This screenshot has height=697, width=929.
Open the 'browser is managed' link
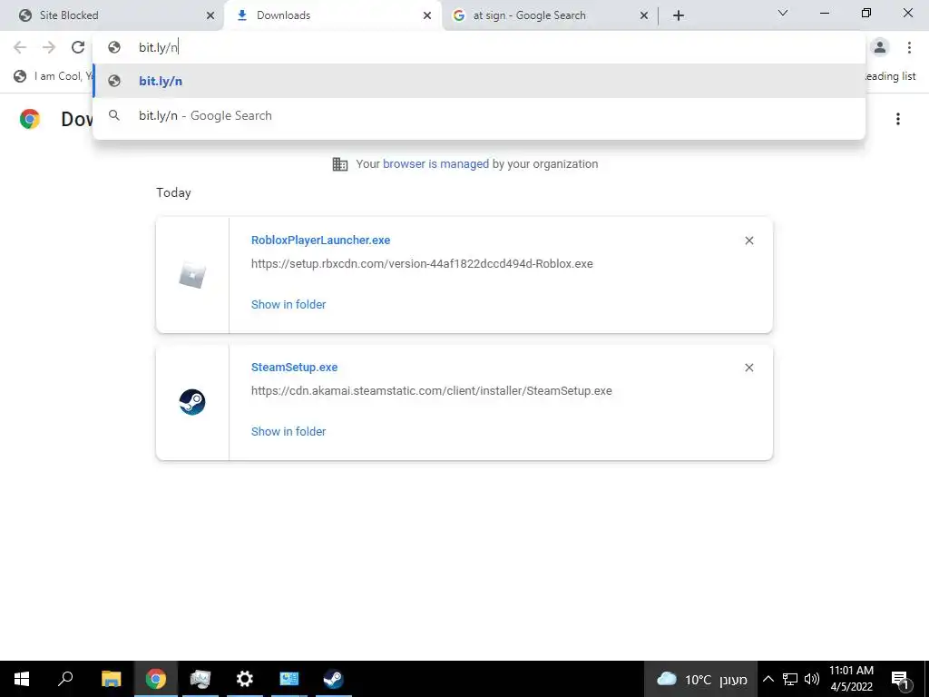click(x=436, y=164)
